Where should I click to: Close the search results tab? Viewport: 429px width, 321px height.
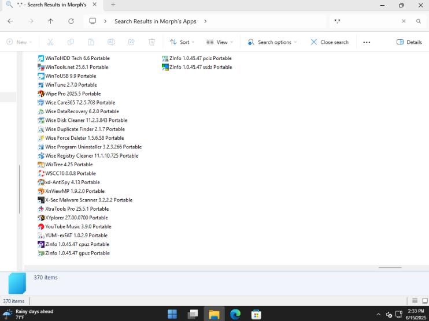coord(94,5)
